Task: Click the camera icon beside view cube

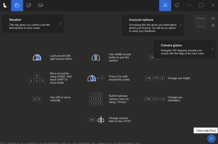Action: (213, 18)
